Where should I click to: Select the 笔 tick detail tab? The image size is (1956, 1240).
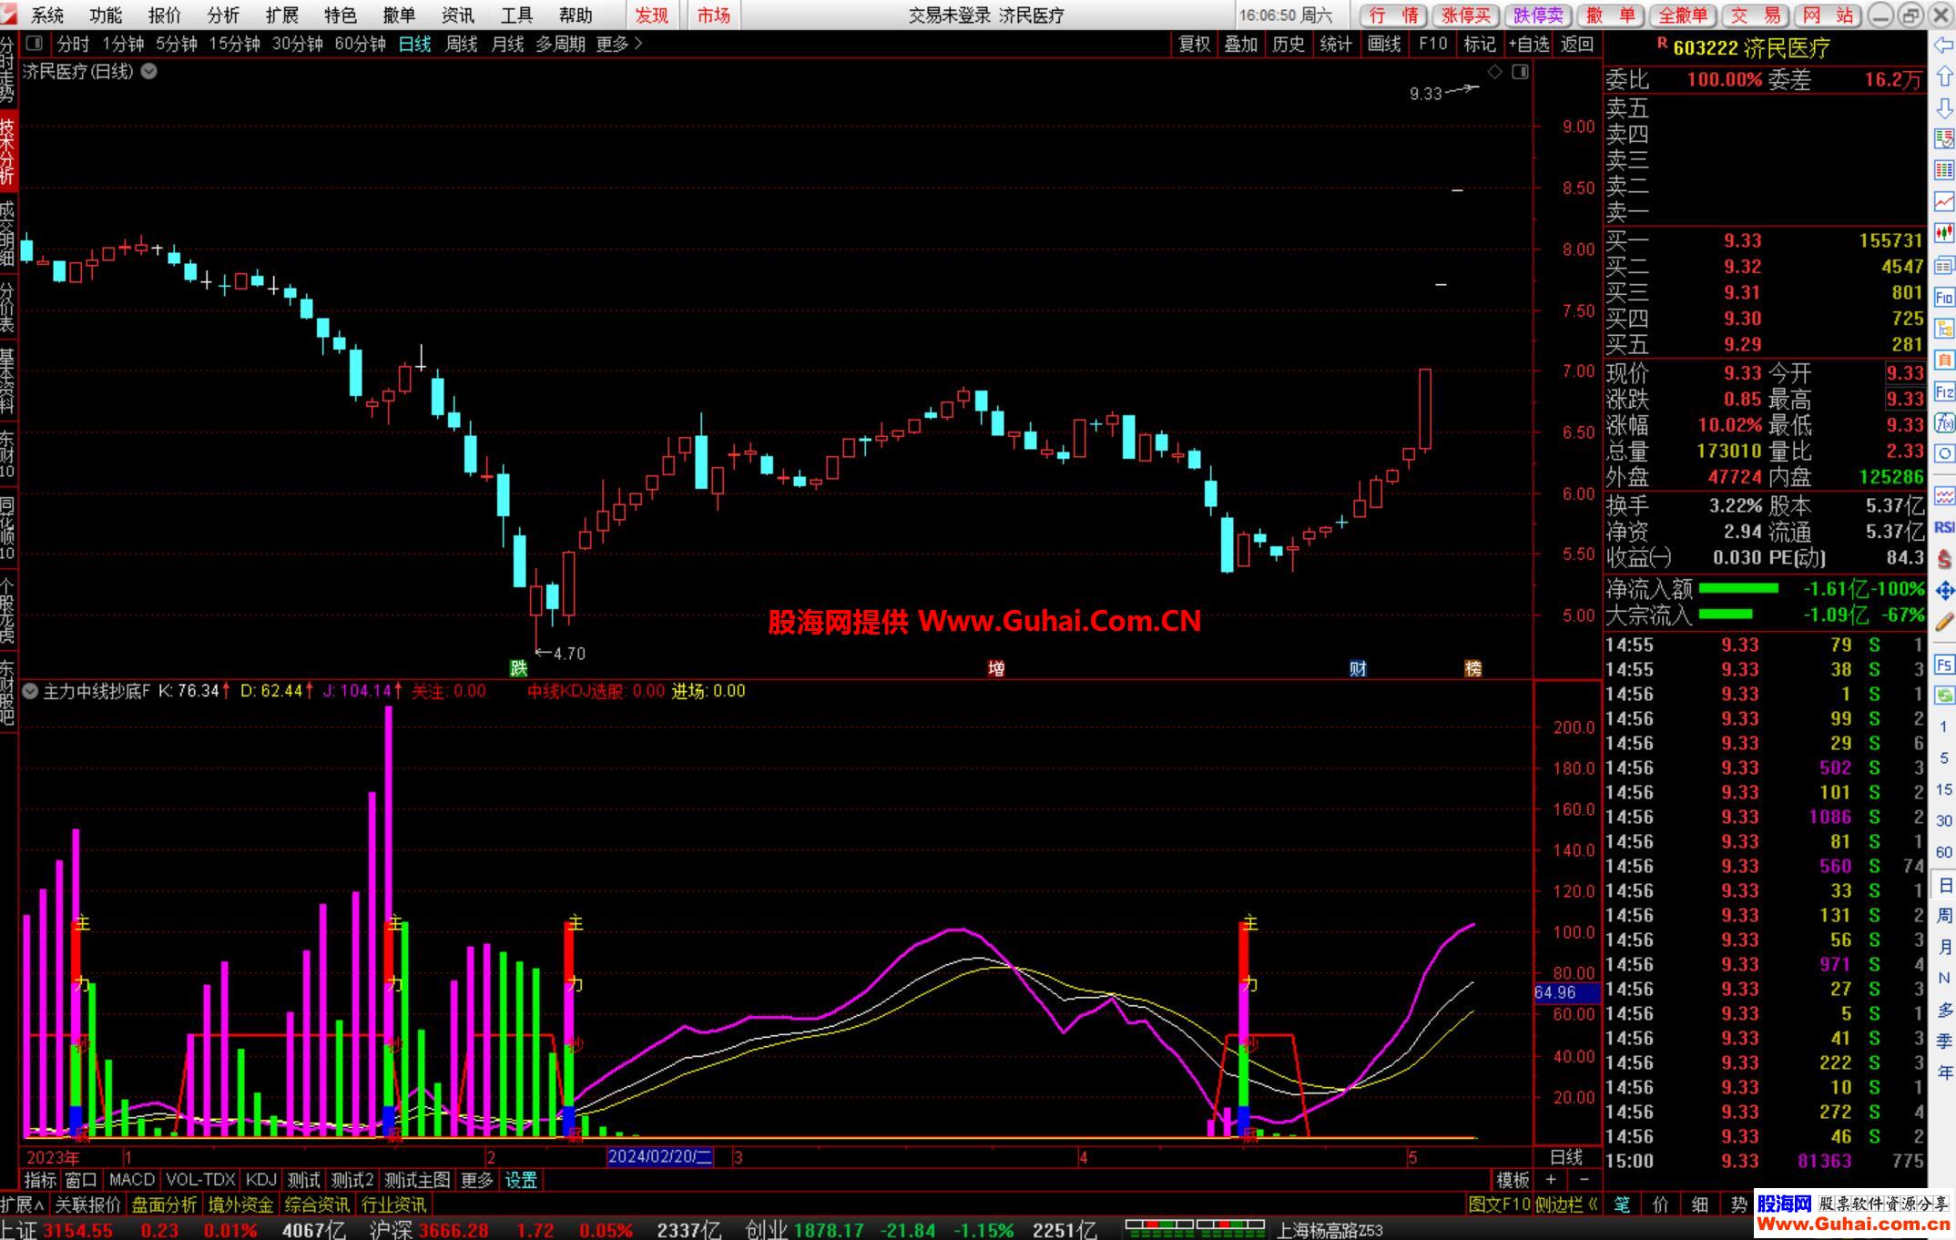[1622, 1204]
